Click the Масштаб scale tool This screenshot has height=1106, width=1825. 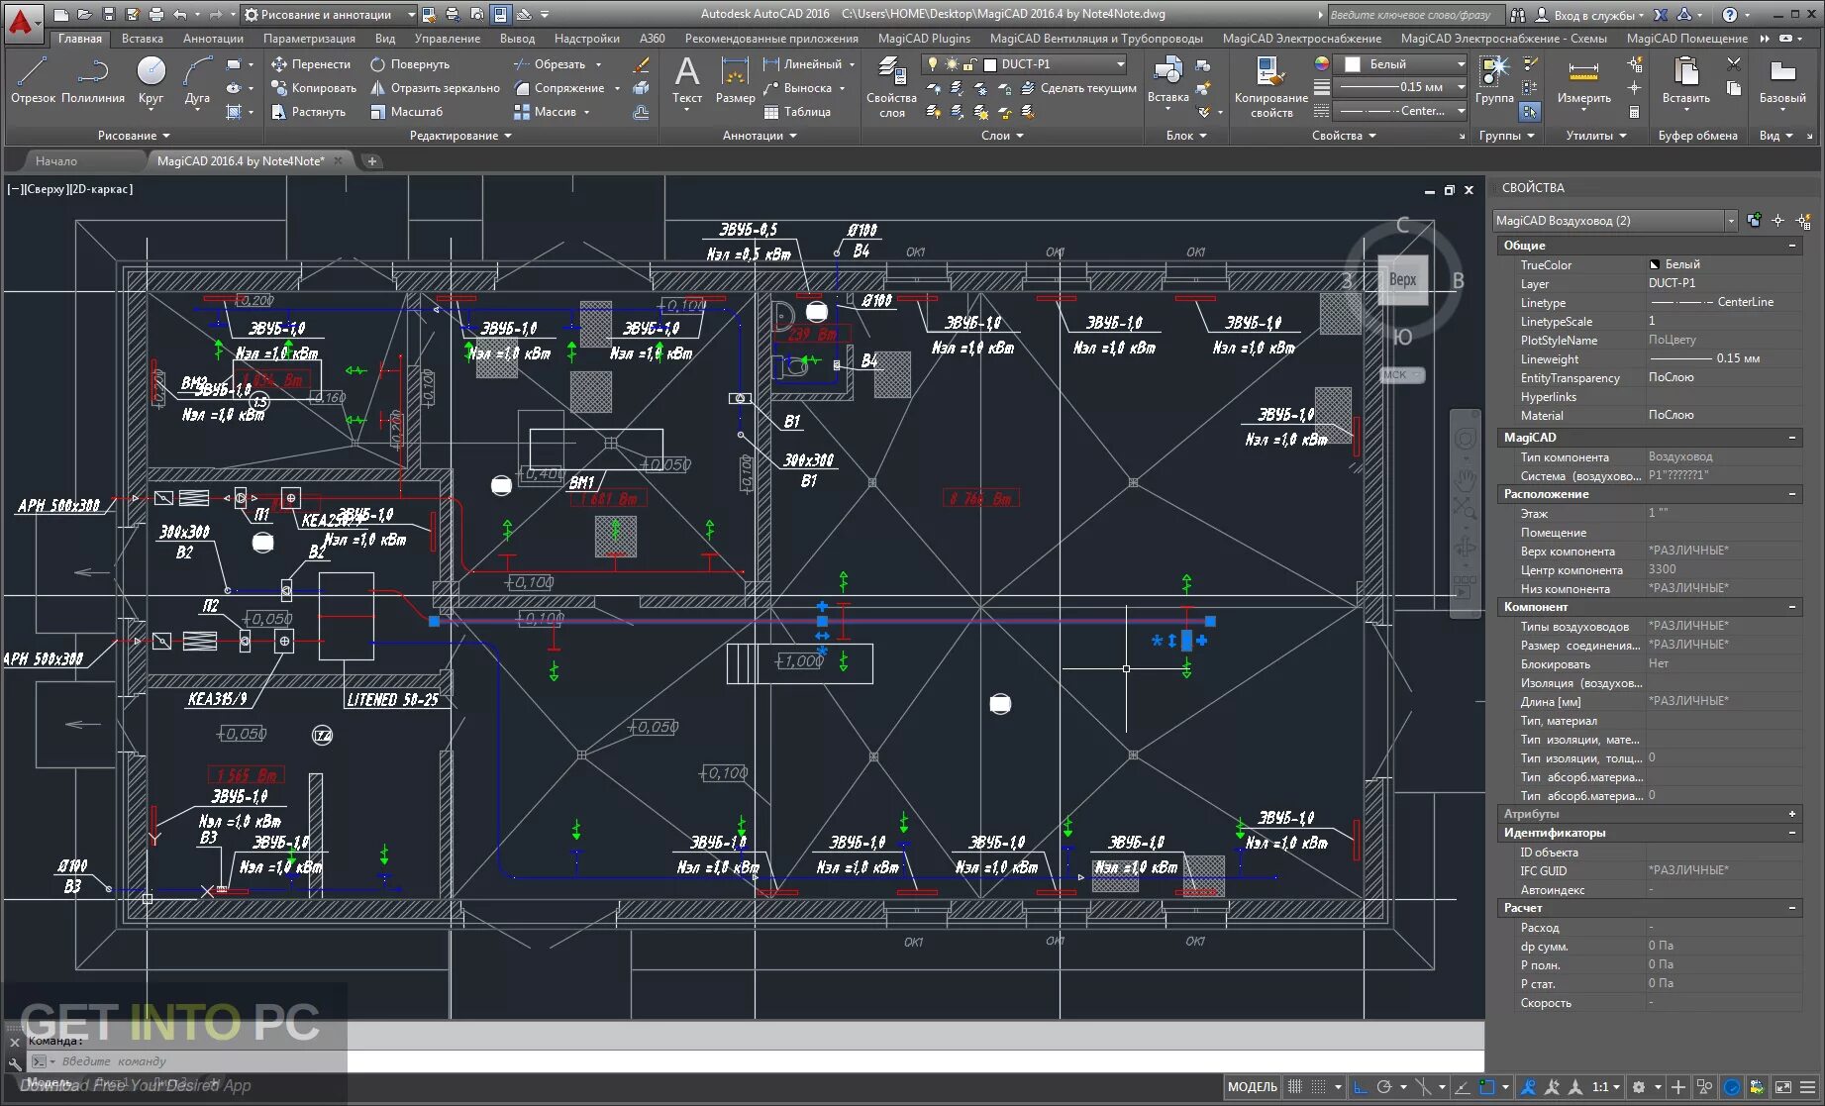click(x=406, y=112)
